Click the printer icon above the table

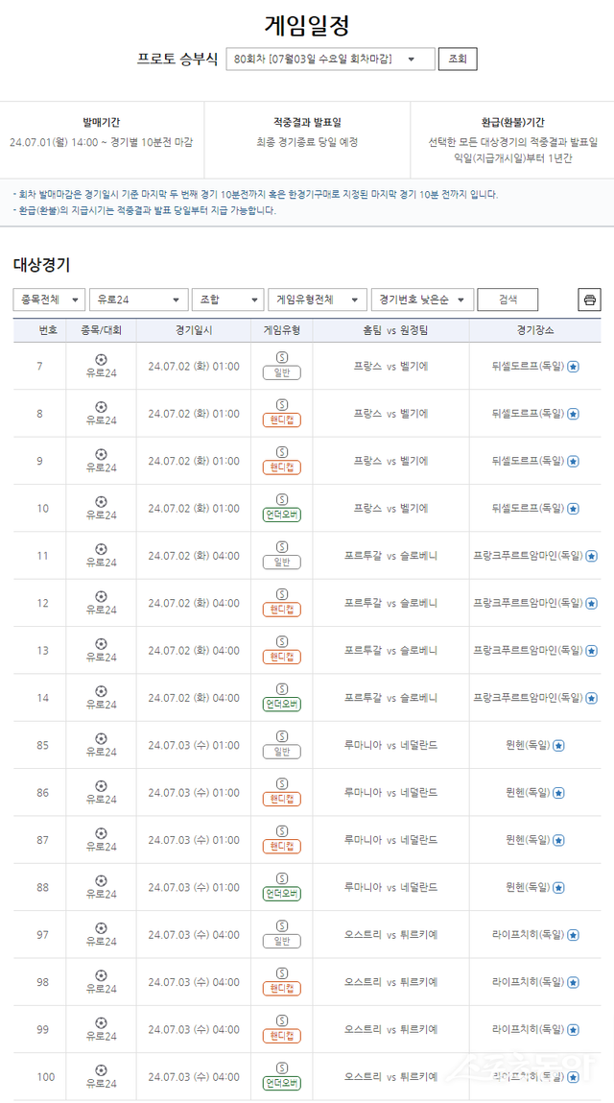click(x=589, y=300)
